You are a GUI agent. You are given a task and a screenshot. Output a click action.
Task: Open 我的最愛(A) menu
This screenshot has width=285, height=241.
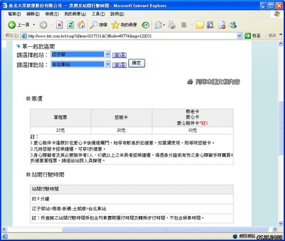[75, 14]
